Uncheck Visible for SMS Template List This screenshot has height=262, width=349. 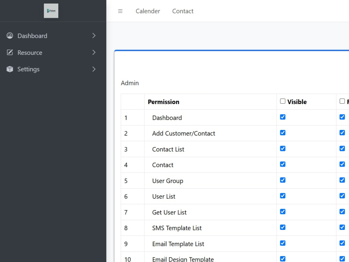[x=283, y=227]
